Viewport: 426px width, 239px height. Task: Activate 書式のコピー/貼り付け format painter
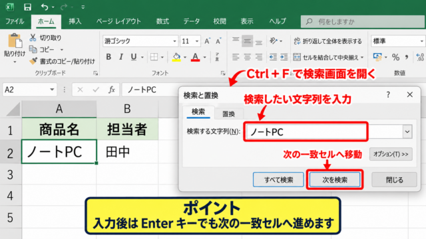pyautogui.click(x=62, y=62)
